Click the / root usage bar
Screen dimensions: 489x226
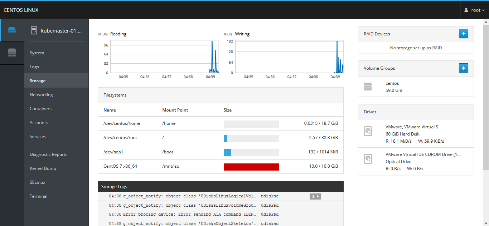[251, 138]
